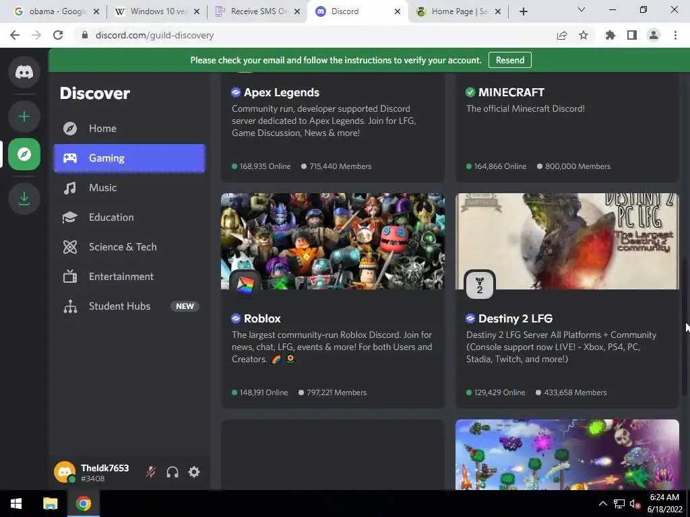
Task: Click the Apex Legends partner badge icon
Action: coord(236,92)
